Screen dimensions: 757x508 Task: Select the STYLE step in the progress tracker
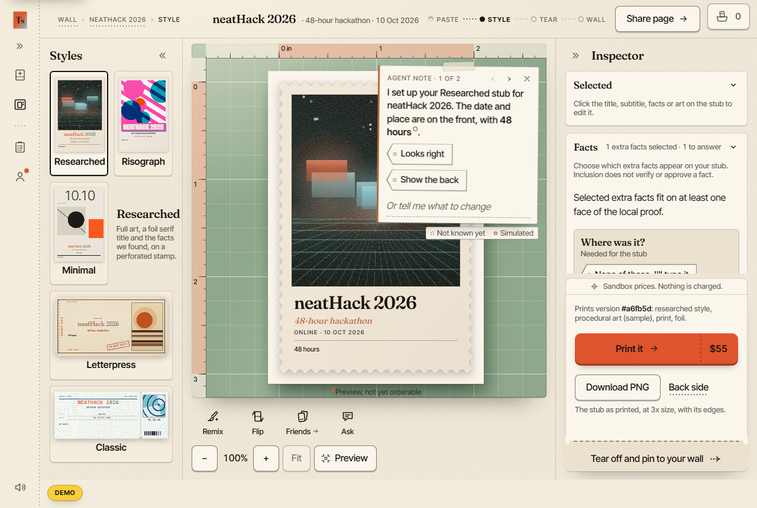point(495,19)
